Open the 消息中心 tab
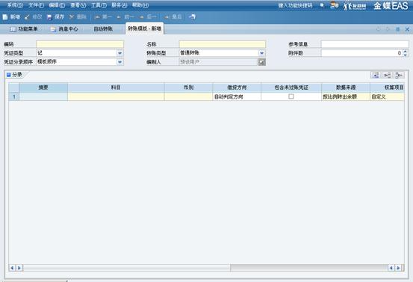Screen dimensions: 413x282 tap(64, 29)
